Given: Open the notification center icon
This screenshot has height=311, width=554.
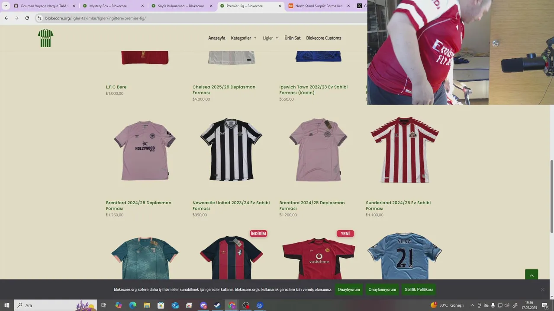Looking at the screenshot, I should point(545,305).
